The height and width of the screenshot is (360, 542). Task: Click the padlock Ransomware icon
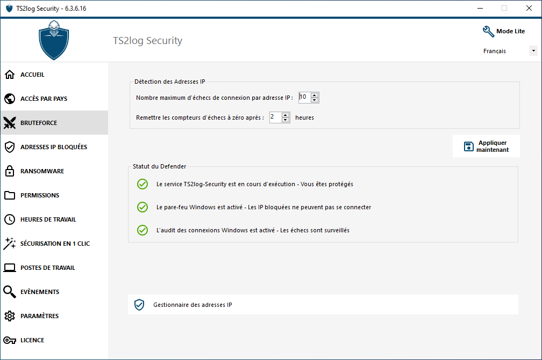(10, 171)
